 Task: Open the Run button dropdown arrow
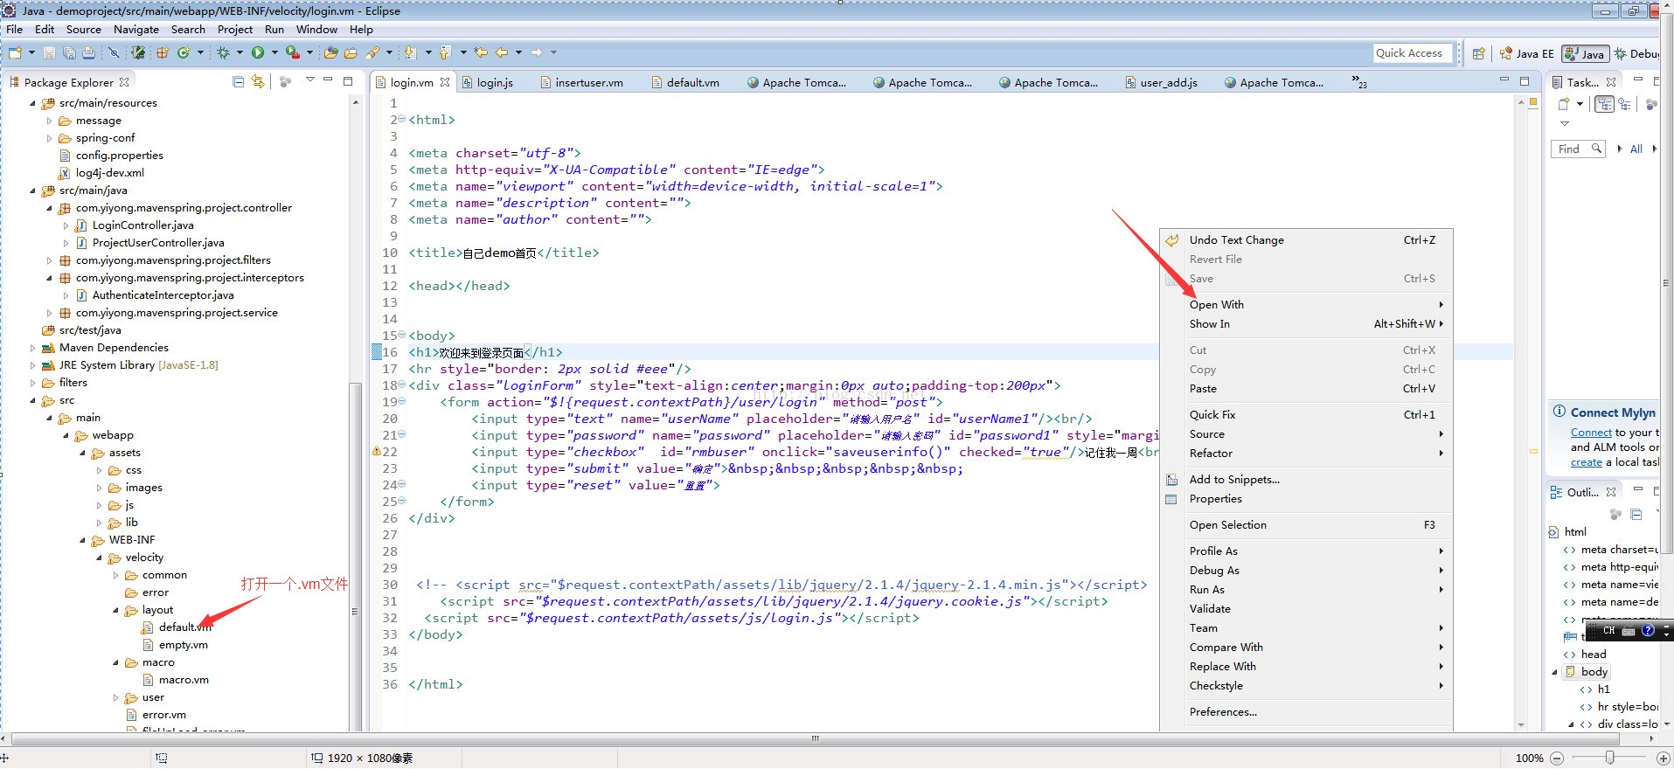coord(274,53)
